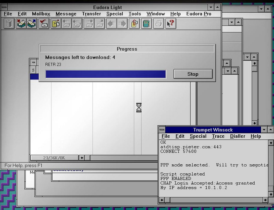This screenshot has width=274, height=210.
Task: Click 'For Help, press F1' status bar text
Action: coord(23,165)
